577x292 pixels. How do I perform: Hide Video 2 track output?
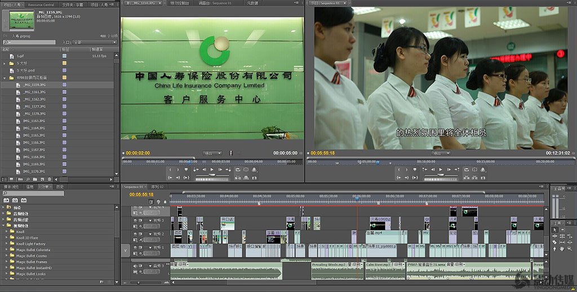(x=135, y=234)
